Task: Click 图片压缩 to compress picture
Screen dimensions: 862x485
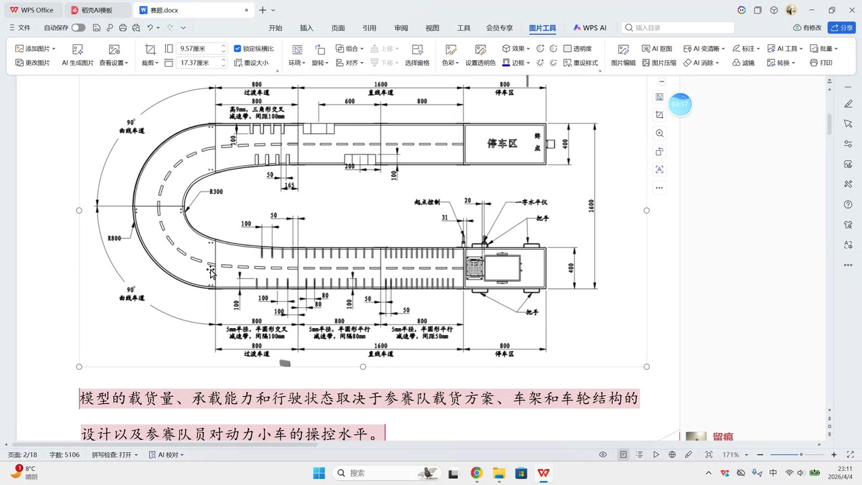Action: click(659, 63)
